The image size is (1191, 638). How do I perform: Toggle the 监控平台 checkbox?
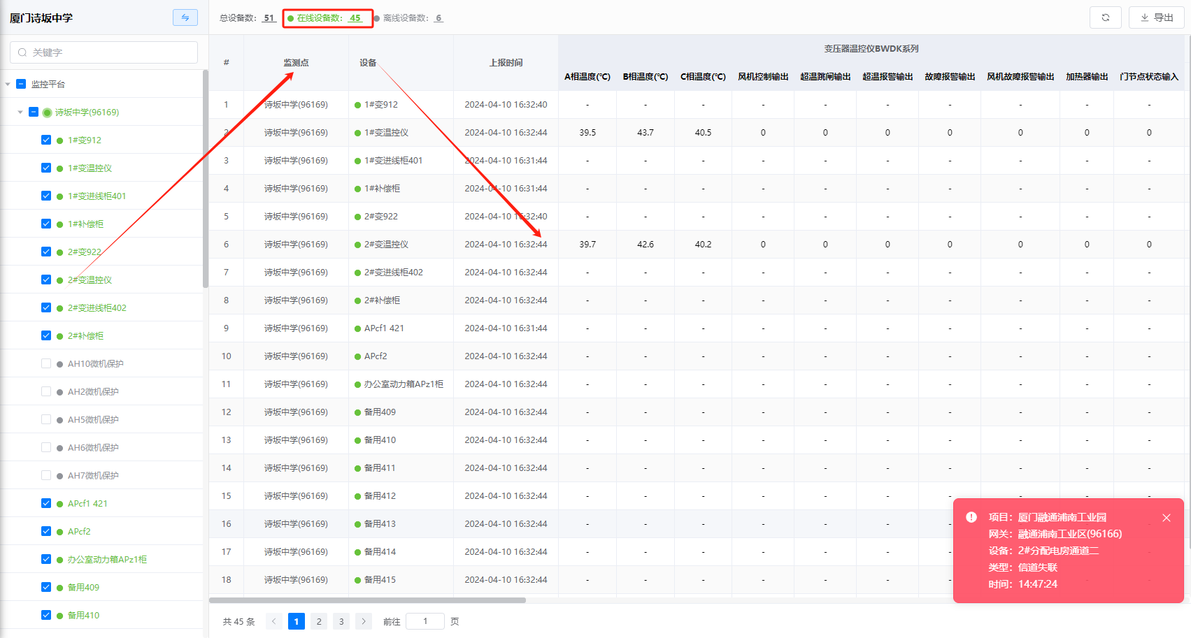pyautogui.click(x=21, y=84)
